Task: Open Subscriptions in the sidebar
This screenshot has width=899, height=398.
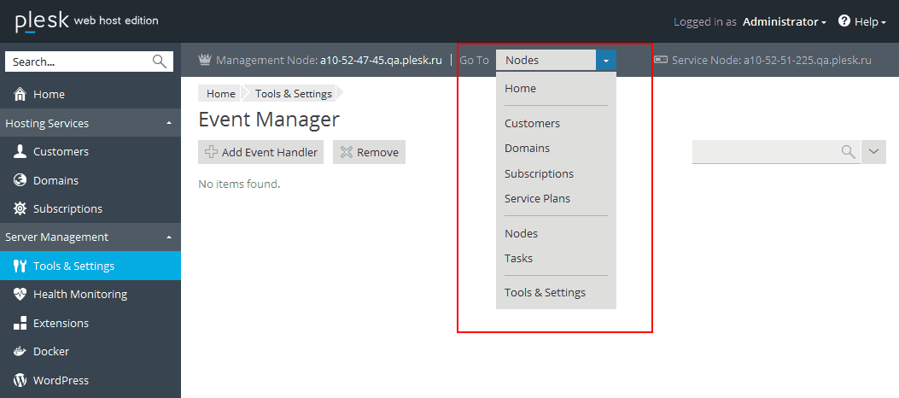Action: point(67,209)
